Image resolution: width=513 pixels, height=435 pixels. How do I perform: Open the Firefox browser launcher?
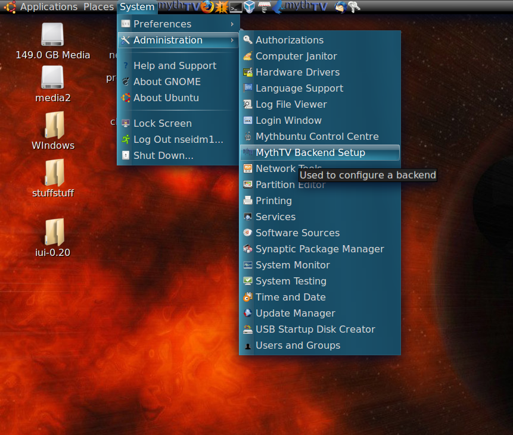[207, 7]
